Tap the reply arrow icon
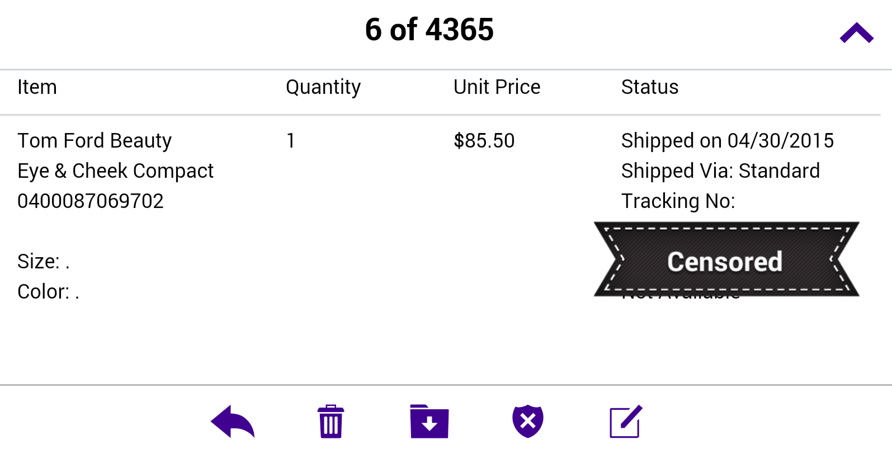This screenshot has width=892, height=463. 233,421
